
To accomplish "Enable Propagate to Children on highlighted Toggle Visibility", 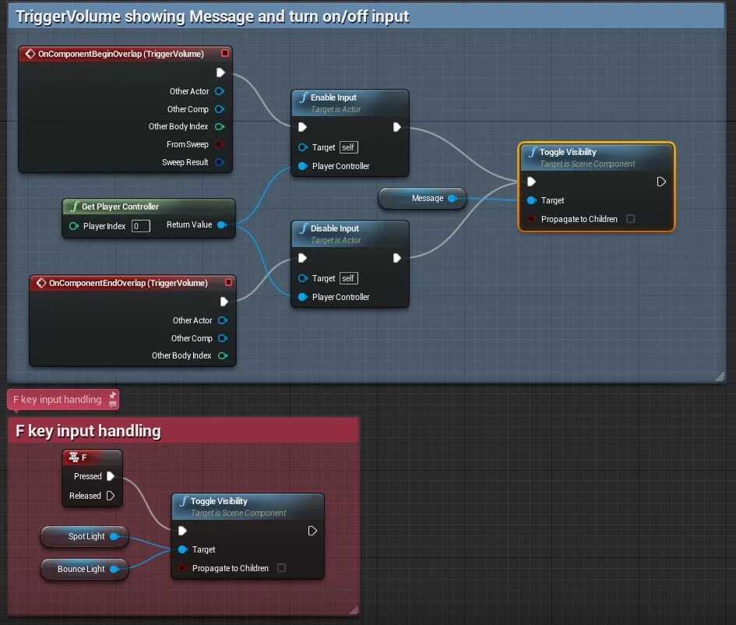I will 630,219.
